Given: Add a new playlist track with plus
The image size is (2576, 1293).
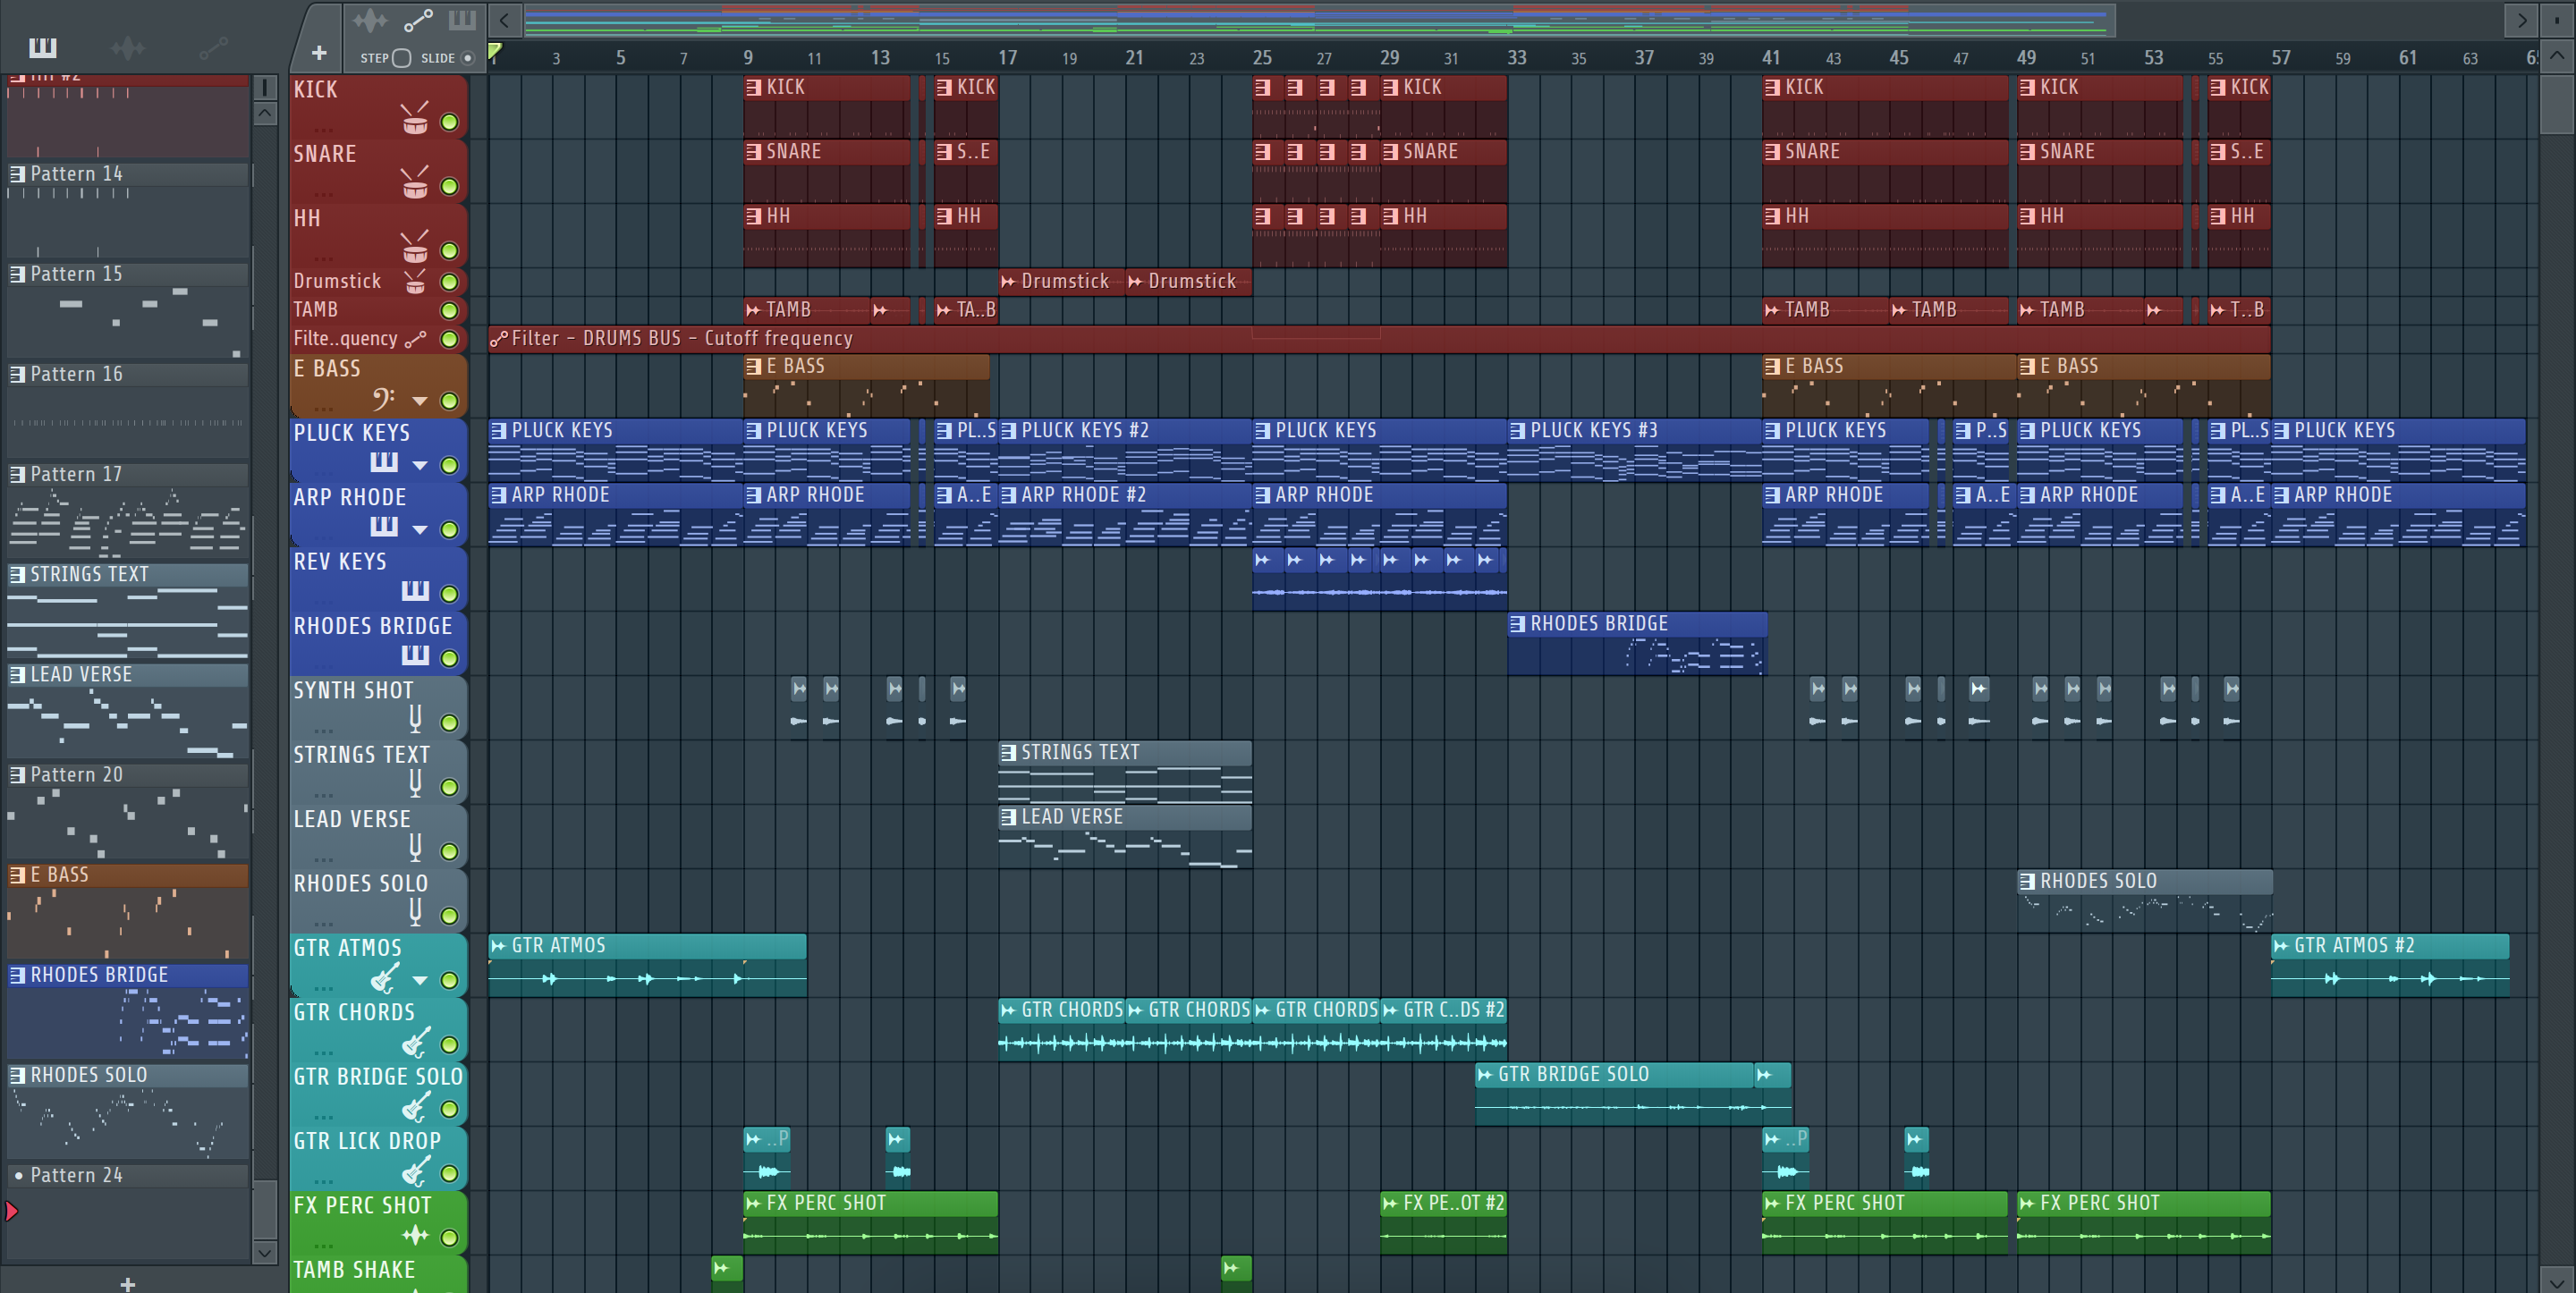Looking at the screenshot, I should [x=319, y=53].
